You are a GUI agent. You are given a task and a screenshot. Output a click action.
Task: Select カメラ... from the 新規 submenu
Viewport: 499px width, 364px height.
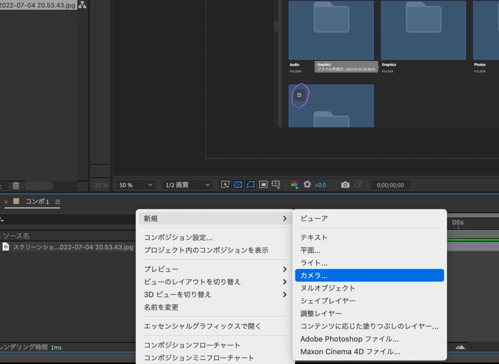(369, 276)
